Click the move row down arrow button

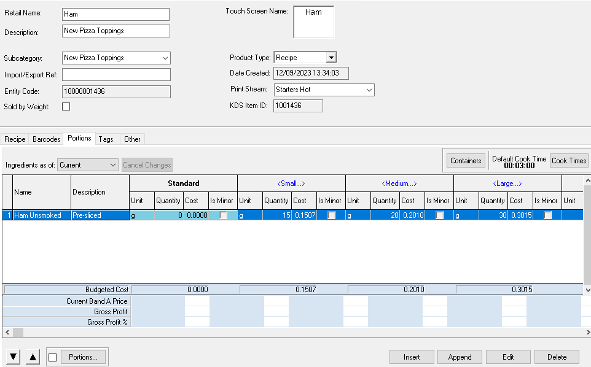(14, 357)
